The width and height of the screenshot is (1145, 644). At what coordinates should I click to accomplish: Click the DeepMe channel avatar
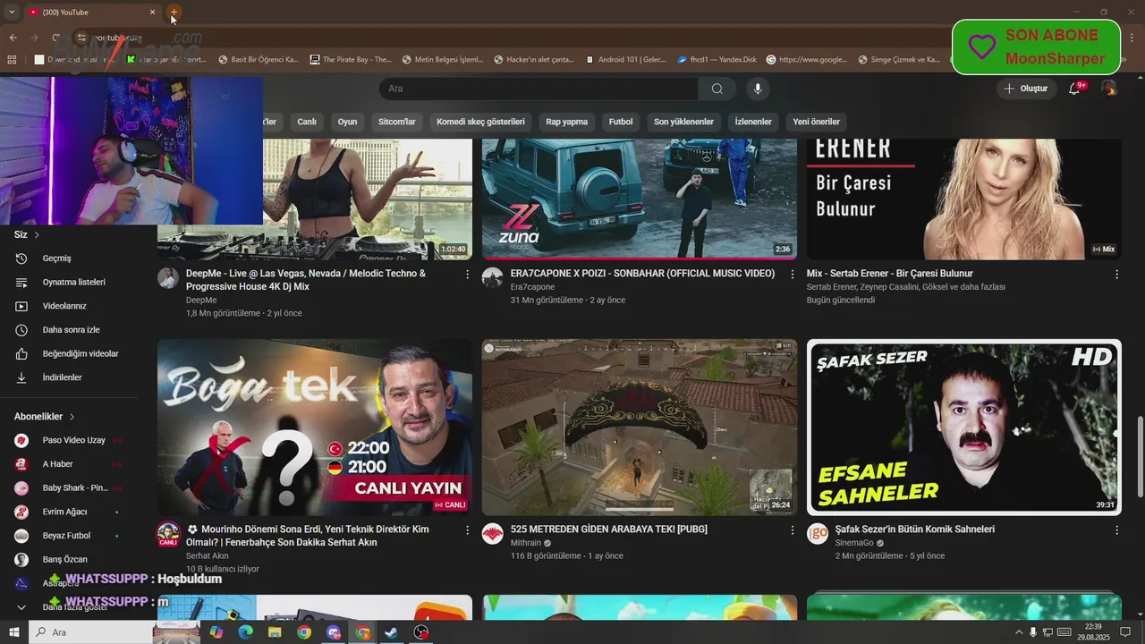point(168,277)
